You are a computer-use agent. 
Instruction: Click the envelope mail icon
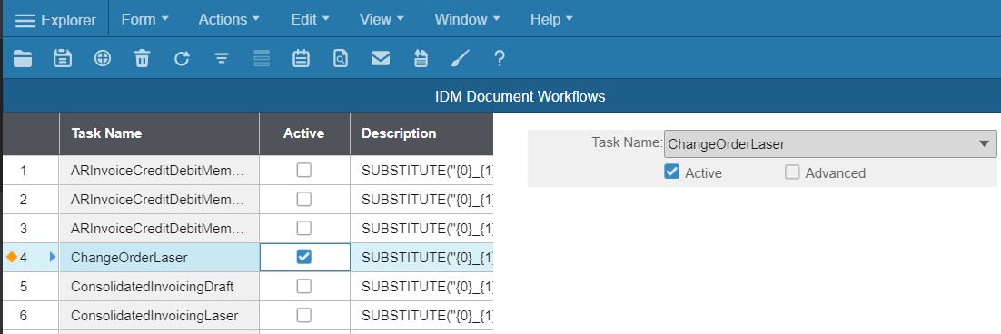(x=381, y=59)
